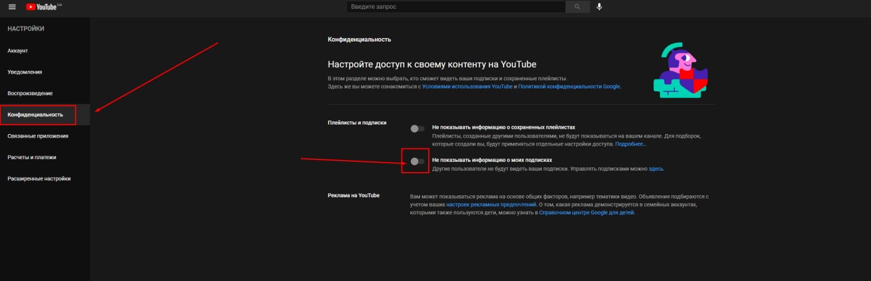Click the search magnifier button
871x281 pixels.
[578, 7]
